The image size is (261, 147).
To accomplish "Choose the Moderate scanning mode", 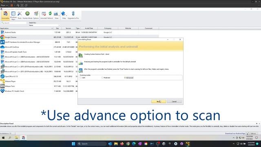I will coord(106,78).
